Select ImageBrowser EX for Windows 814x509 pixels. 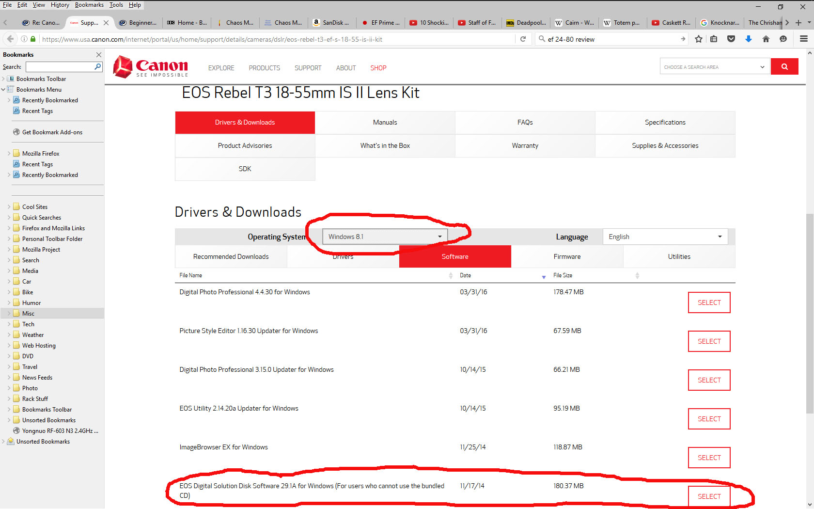709,458
